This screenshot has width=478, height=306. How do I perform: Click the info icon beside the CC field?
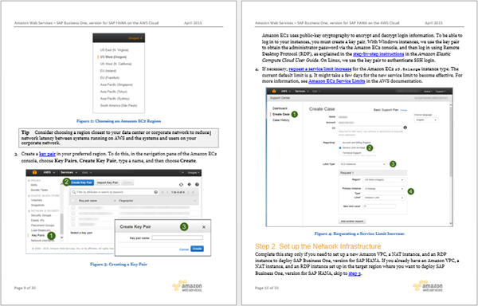[406, 127]
